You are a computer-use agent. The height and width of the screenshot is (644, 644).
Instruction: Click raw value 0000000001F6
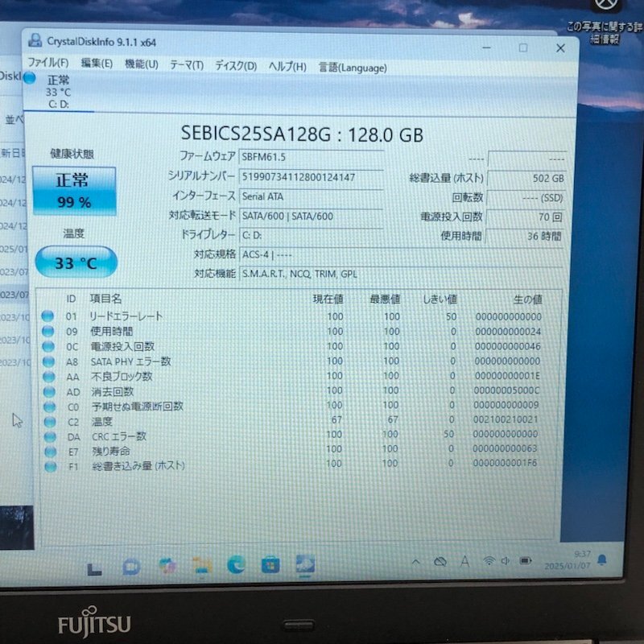pos(505,463)
